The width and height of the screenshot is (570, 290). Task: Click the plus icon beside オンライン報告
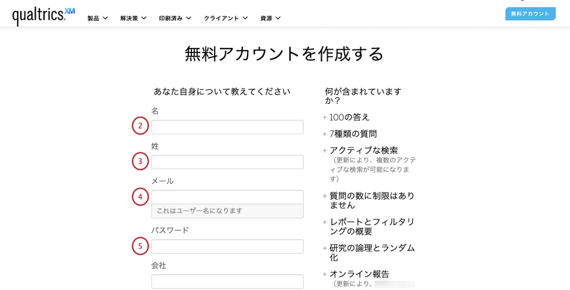click(x=325, y=274)
